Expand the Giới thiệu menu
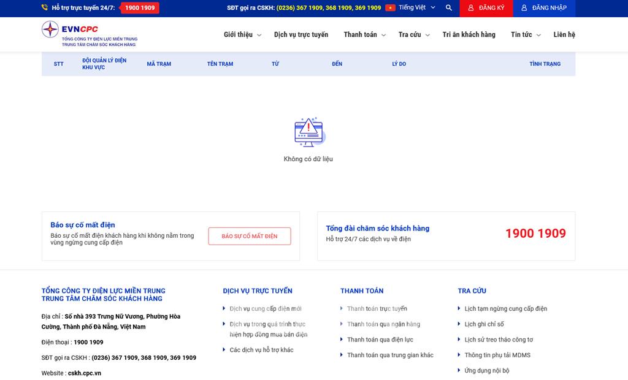Viewport: 628px width, 380px height. click(242, 35)
